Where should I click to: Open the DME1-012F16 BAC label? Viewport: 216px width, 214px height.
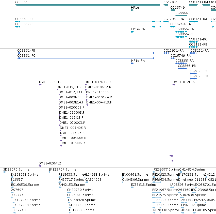pyautogui.click(x=184, y=82)
